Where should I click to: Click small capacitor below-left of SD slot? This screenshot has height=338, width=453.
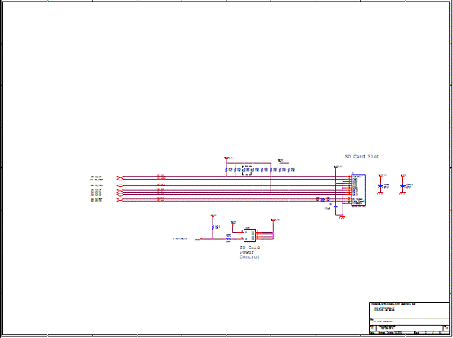coord(336,207)
